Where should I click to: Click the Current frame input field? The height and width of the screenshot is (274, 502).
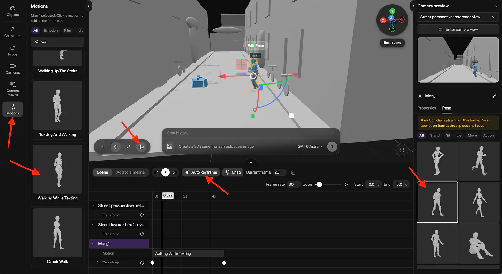tap(280, 172)
